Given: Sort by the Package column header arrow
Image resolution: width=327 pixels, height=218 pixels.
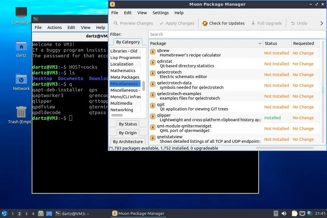Looking at the screenshot, I should click(x=260, y=43).
